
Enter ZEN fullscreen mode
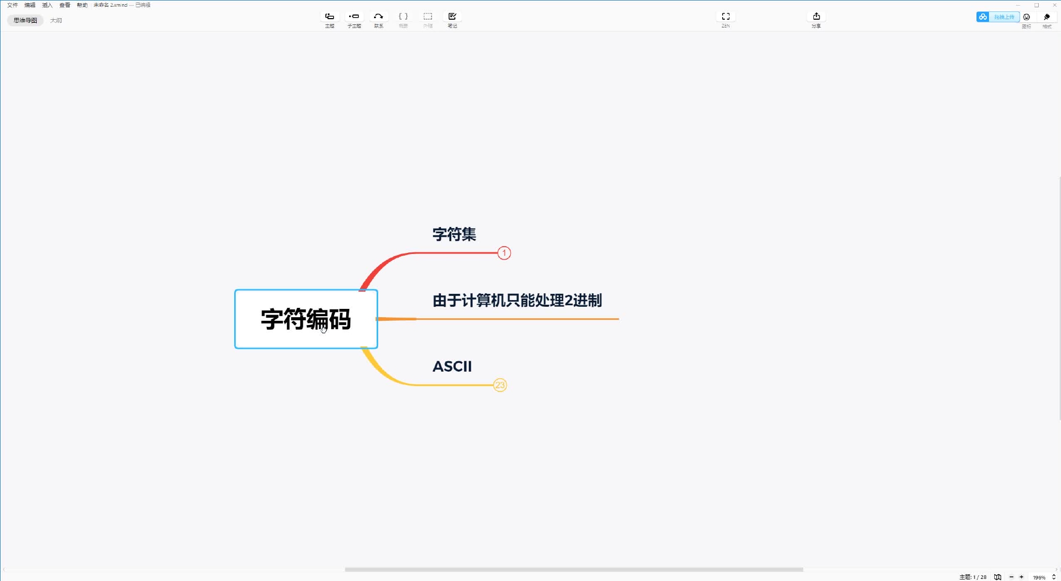click(x=726, y=17)
